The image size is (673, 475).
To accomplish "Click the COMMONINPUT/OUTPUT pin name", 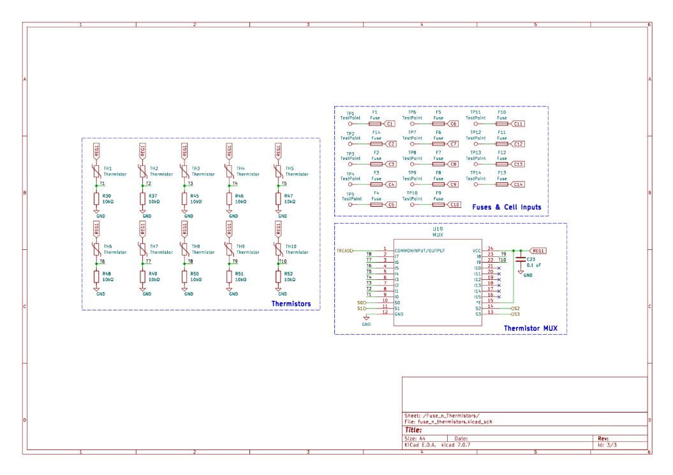I will tap(420, 251).
